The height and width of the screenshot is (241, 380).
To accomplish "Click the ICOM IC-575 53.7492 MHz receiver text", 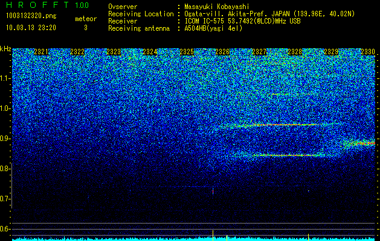I will 242,21.
